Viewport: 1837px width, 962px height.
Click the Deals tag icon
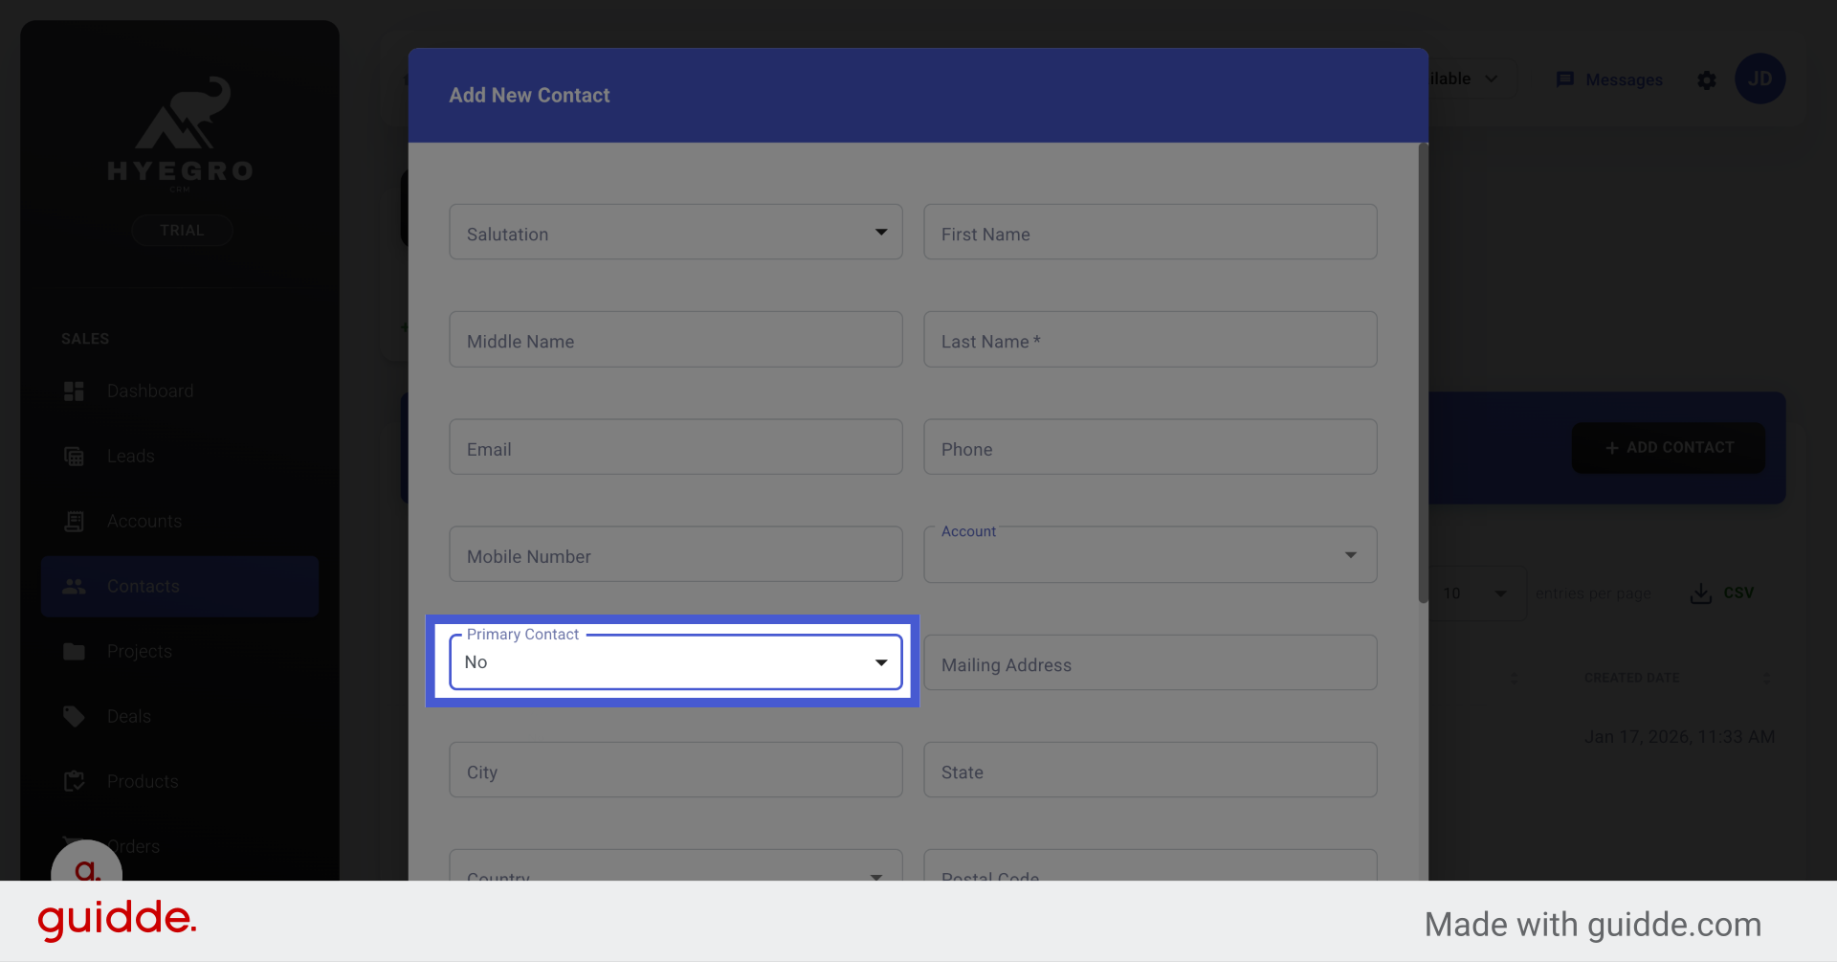coord(74,716)
